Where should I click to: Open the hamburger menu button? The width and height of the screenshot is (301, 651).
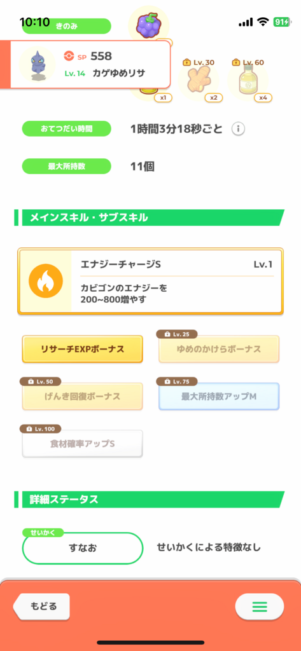pos(260,606)
